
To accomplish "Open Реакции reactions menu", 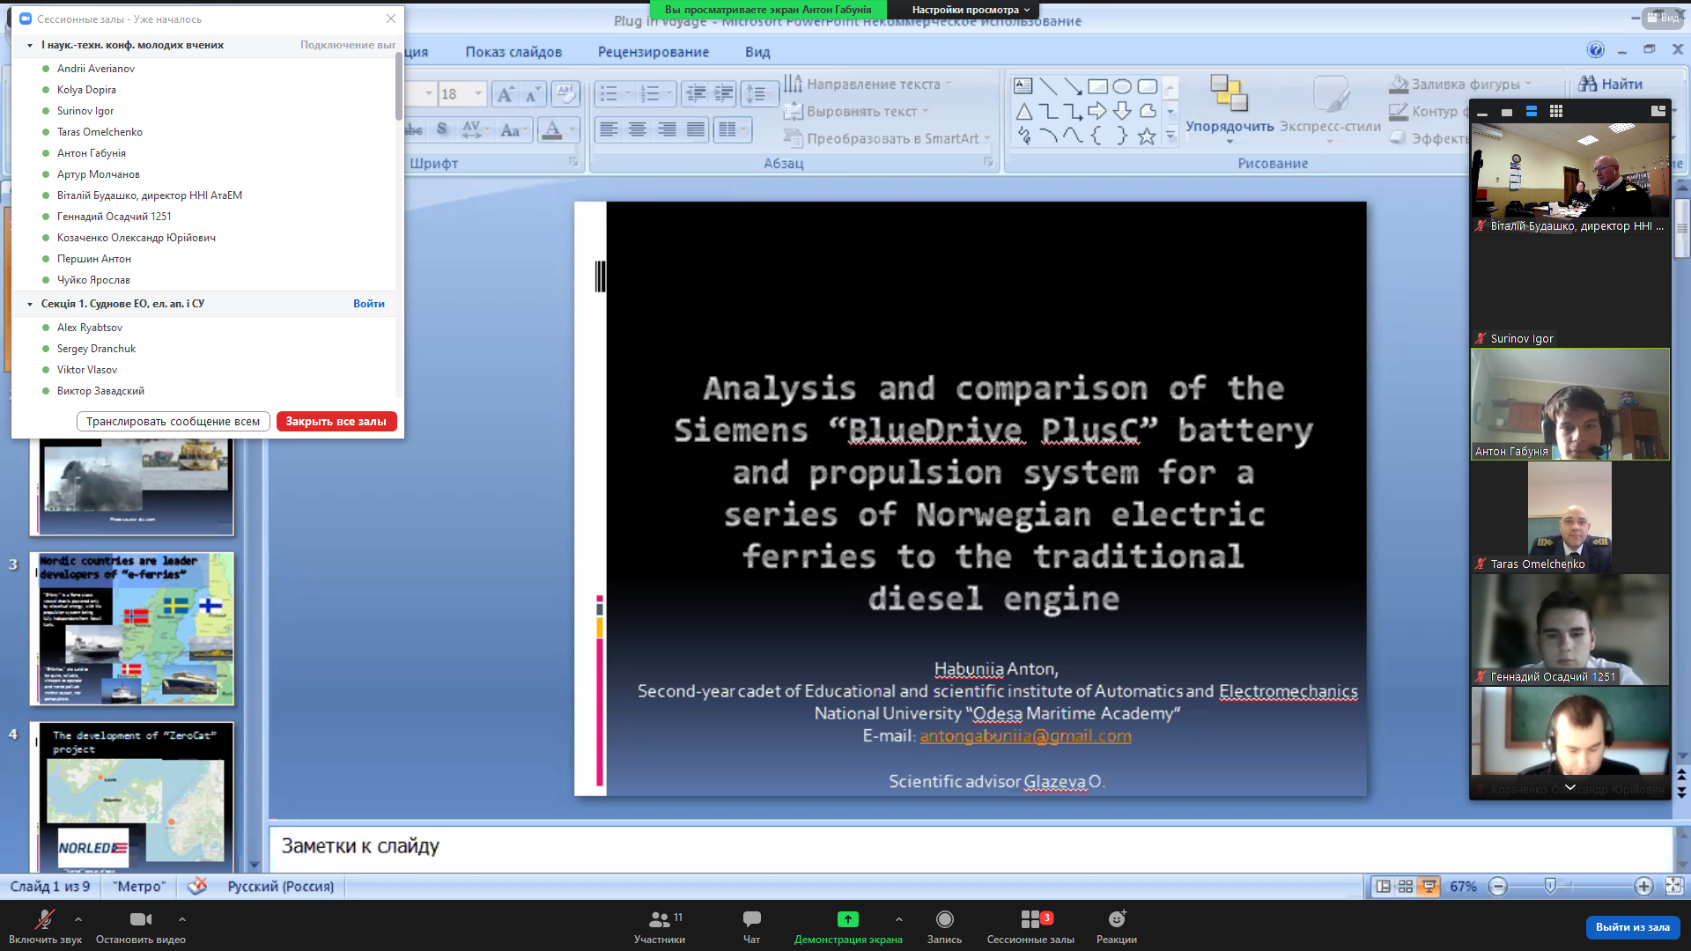I will (1117, 926).
